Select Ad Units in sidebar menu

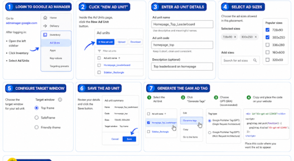click(x=55, y=43)
